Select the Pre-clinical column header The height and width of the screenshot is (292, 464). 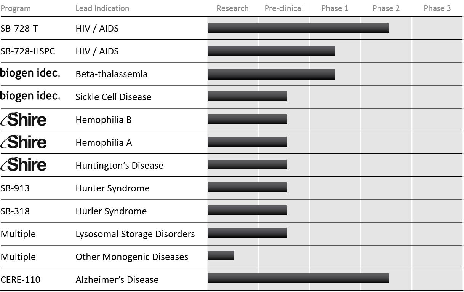[x=284, y=8]
